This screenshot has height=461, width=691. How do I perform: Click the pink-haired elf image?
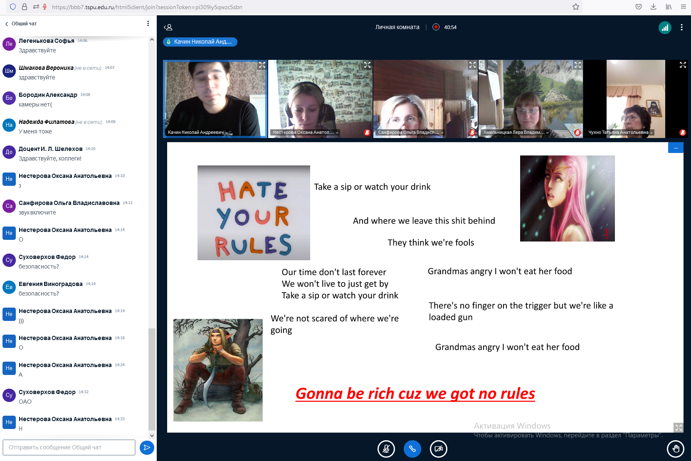coord(568,198)
